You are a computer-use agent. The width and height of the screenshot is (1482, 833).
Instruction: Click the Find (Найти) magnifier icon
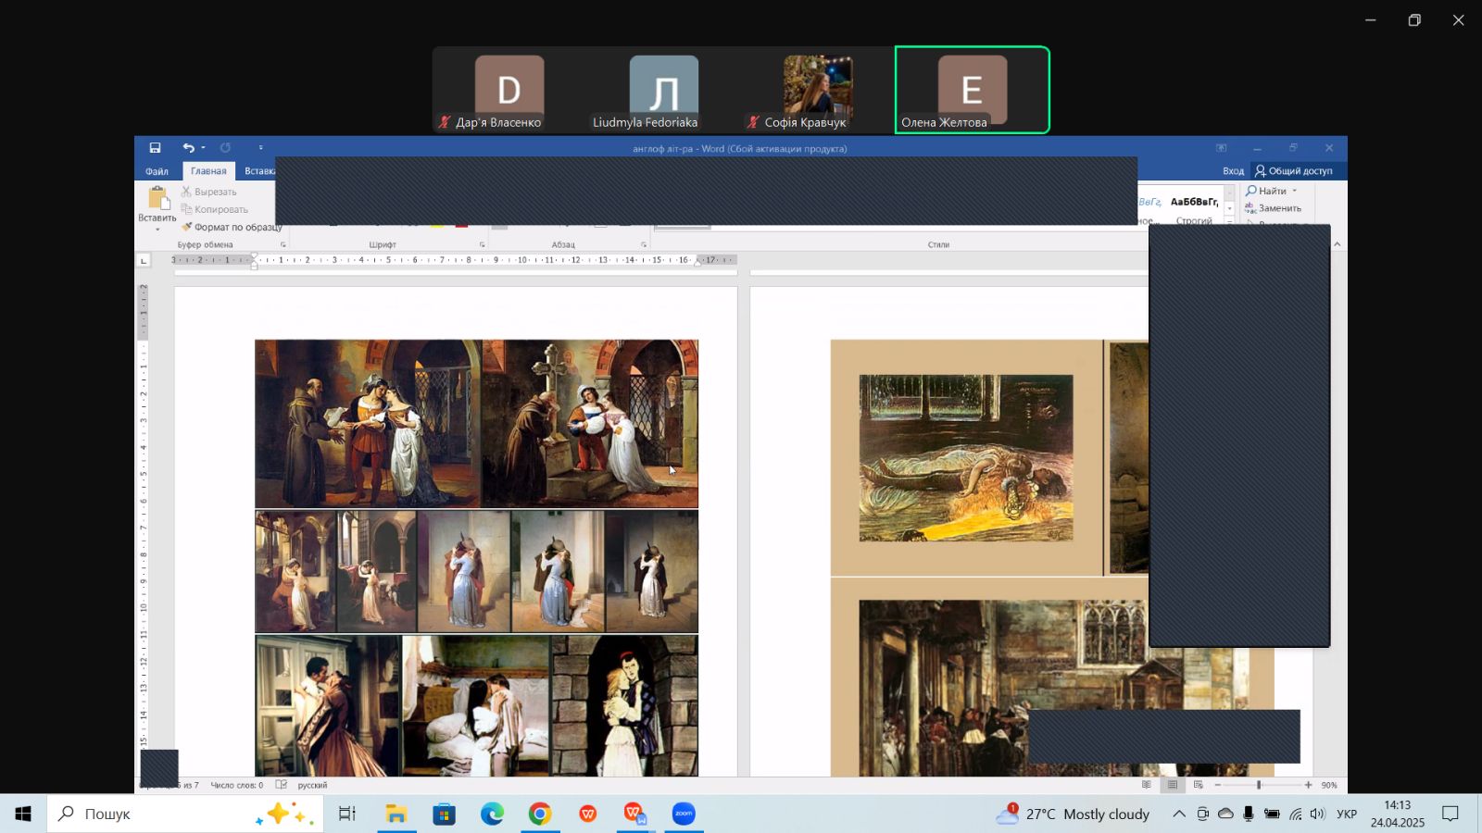pos(1251,191)
